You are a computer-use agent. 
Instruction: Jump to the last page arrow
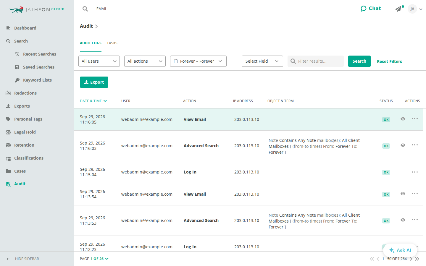(417, 259)
